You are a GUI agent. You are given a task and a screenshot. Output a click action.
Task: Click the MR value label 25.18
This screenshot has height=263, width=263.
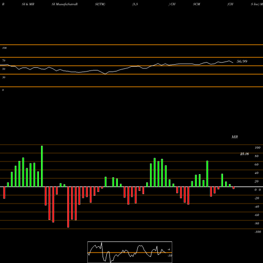tap(245, 154)
